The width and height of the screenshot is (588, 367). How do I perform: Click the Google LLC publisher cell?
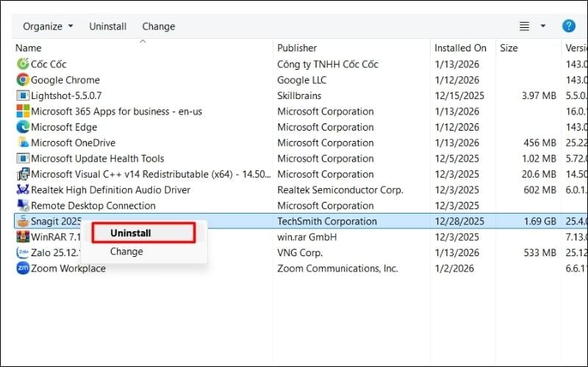coord(301,80)
